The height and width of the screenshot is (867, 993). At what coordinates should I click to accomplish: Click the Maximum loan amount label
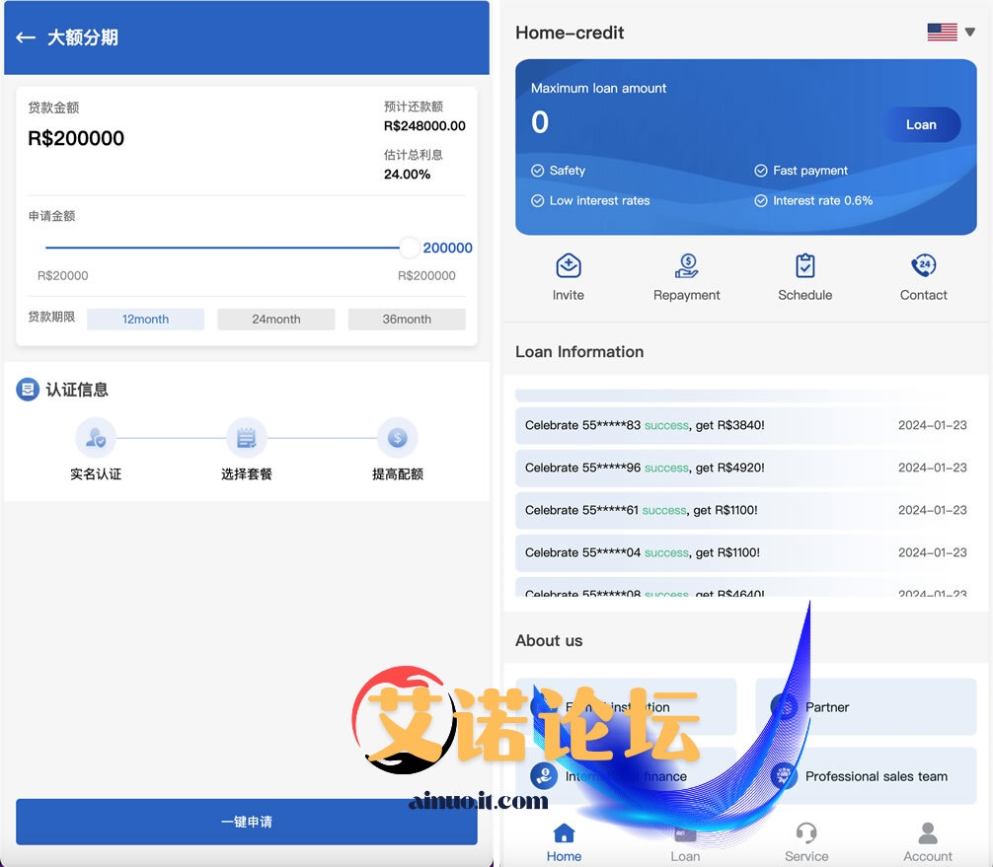click(x=598, y=88)
